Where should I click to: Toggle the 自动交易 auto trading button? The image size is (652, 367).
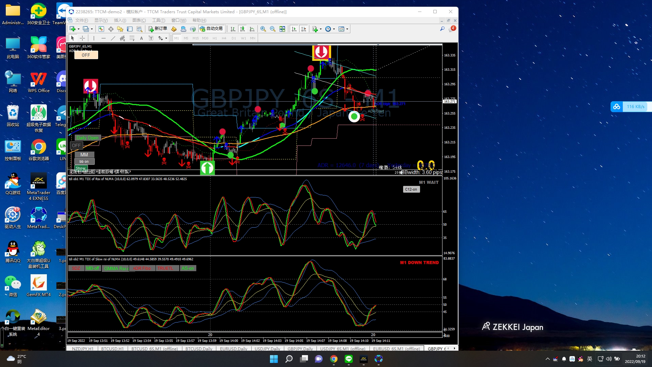point(211,29)
